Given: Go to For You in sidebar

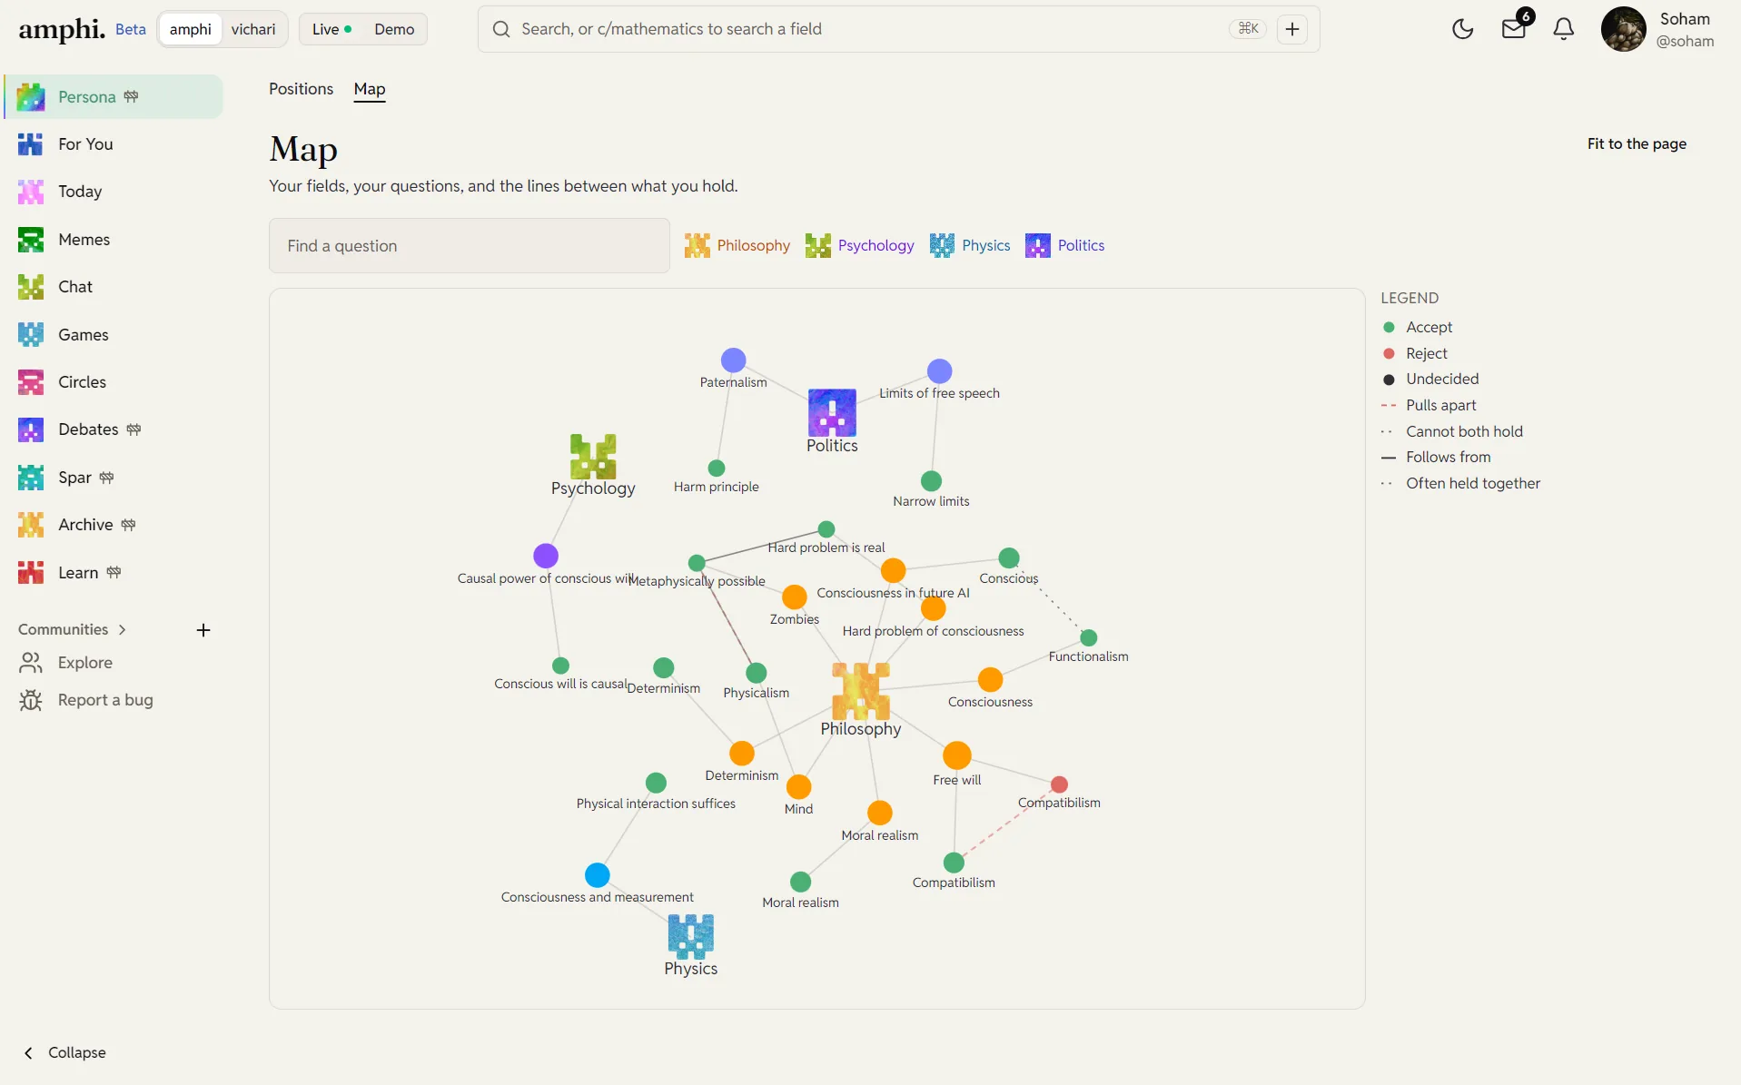Looking at the screenshot, I should coord(114,143).
